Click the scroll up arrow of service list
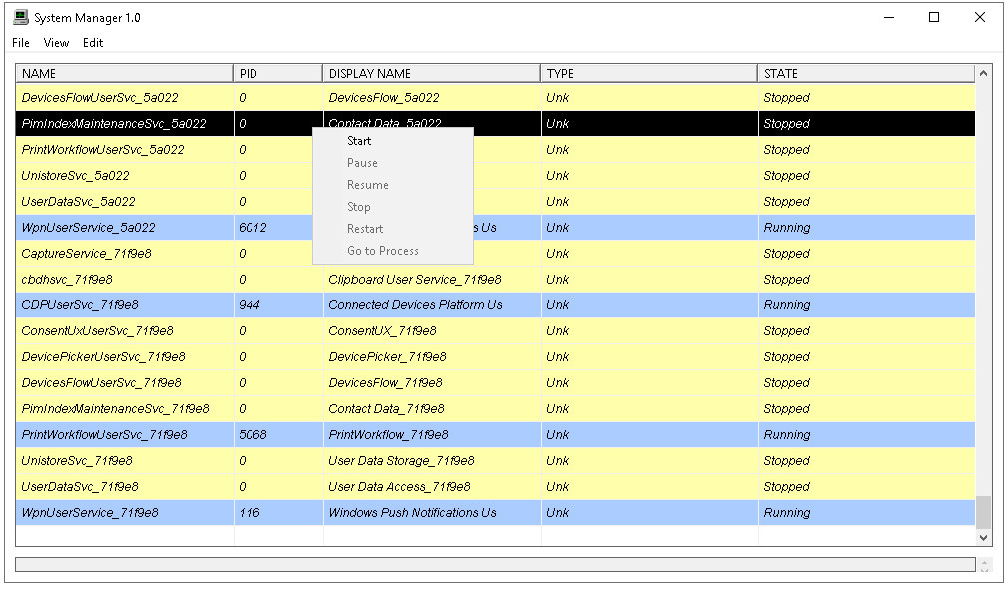Image resolution: width=1006 pixels, height=589 pixels. coord(983,74)
